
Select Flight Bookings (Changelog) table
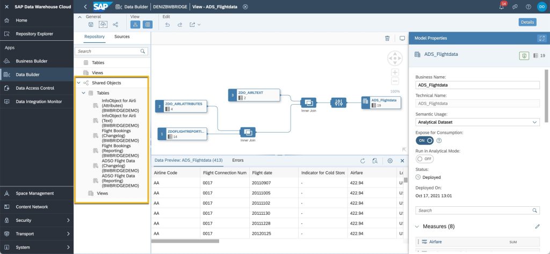119,136
